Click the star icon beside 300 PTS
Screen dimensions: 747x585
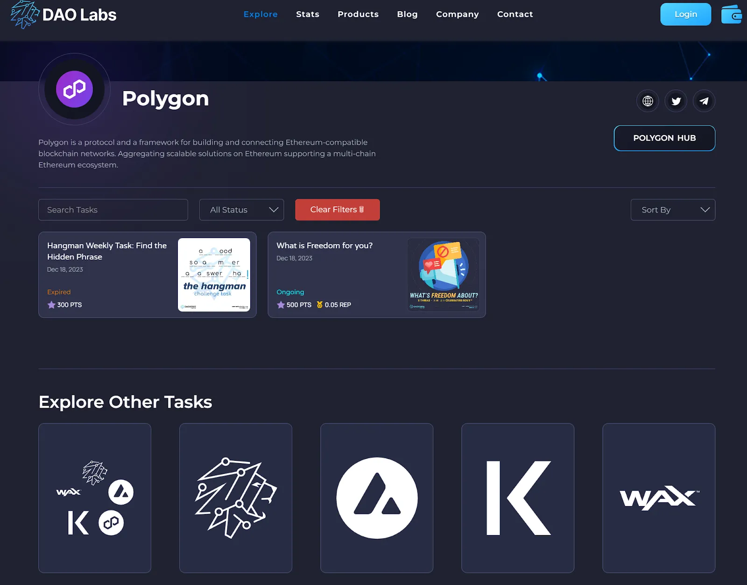(51, 305)
